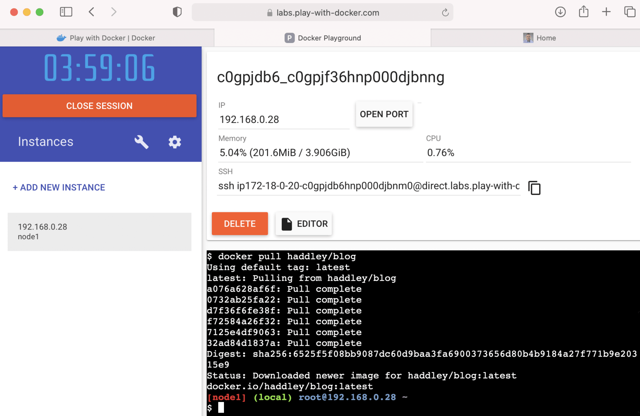Screen dimensions: 640x416
Task: Open the privacy shield report icon
Action: click(x=177, y=12)
